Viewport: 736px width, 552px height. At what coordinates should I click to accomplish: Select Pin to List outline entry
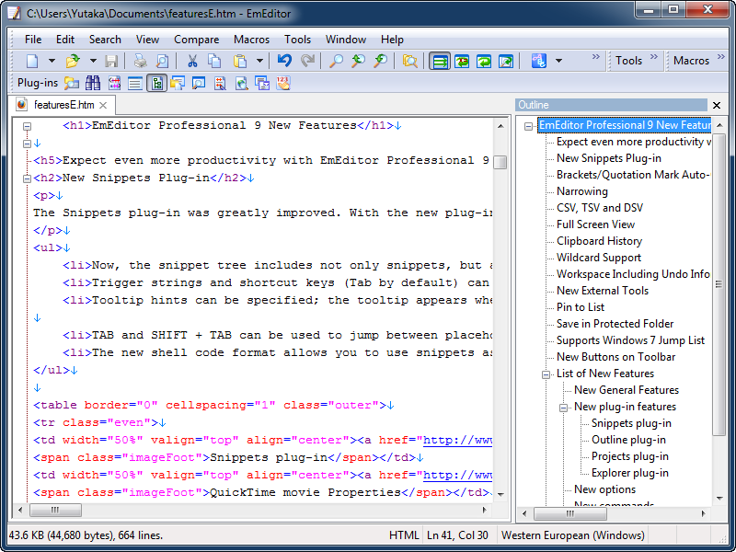(581, 307)
